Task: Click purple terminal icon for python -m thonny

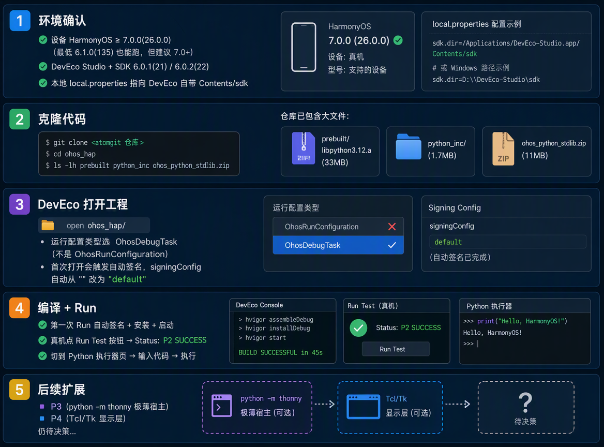Action: point(221,406)
